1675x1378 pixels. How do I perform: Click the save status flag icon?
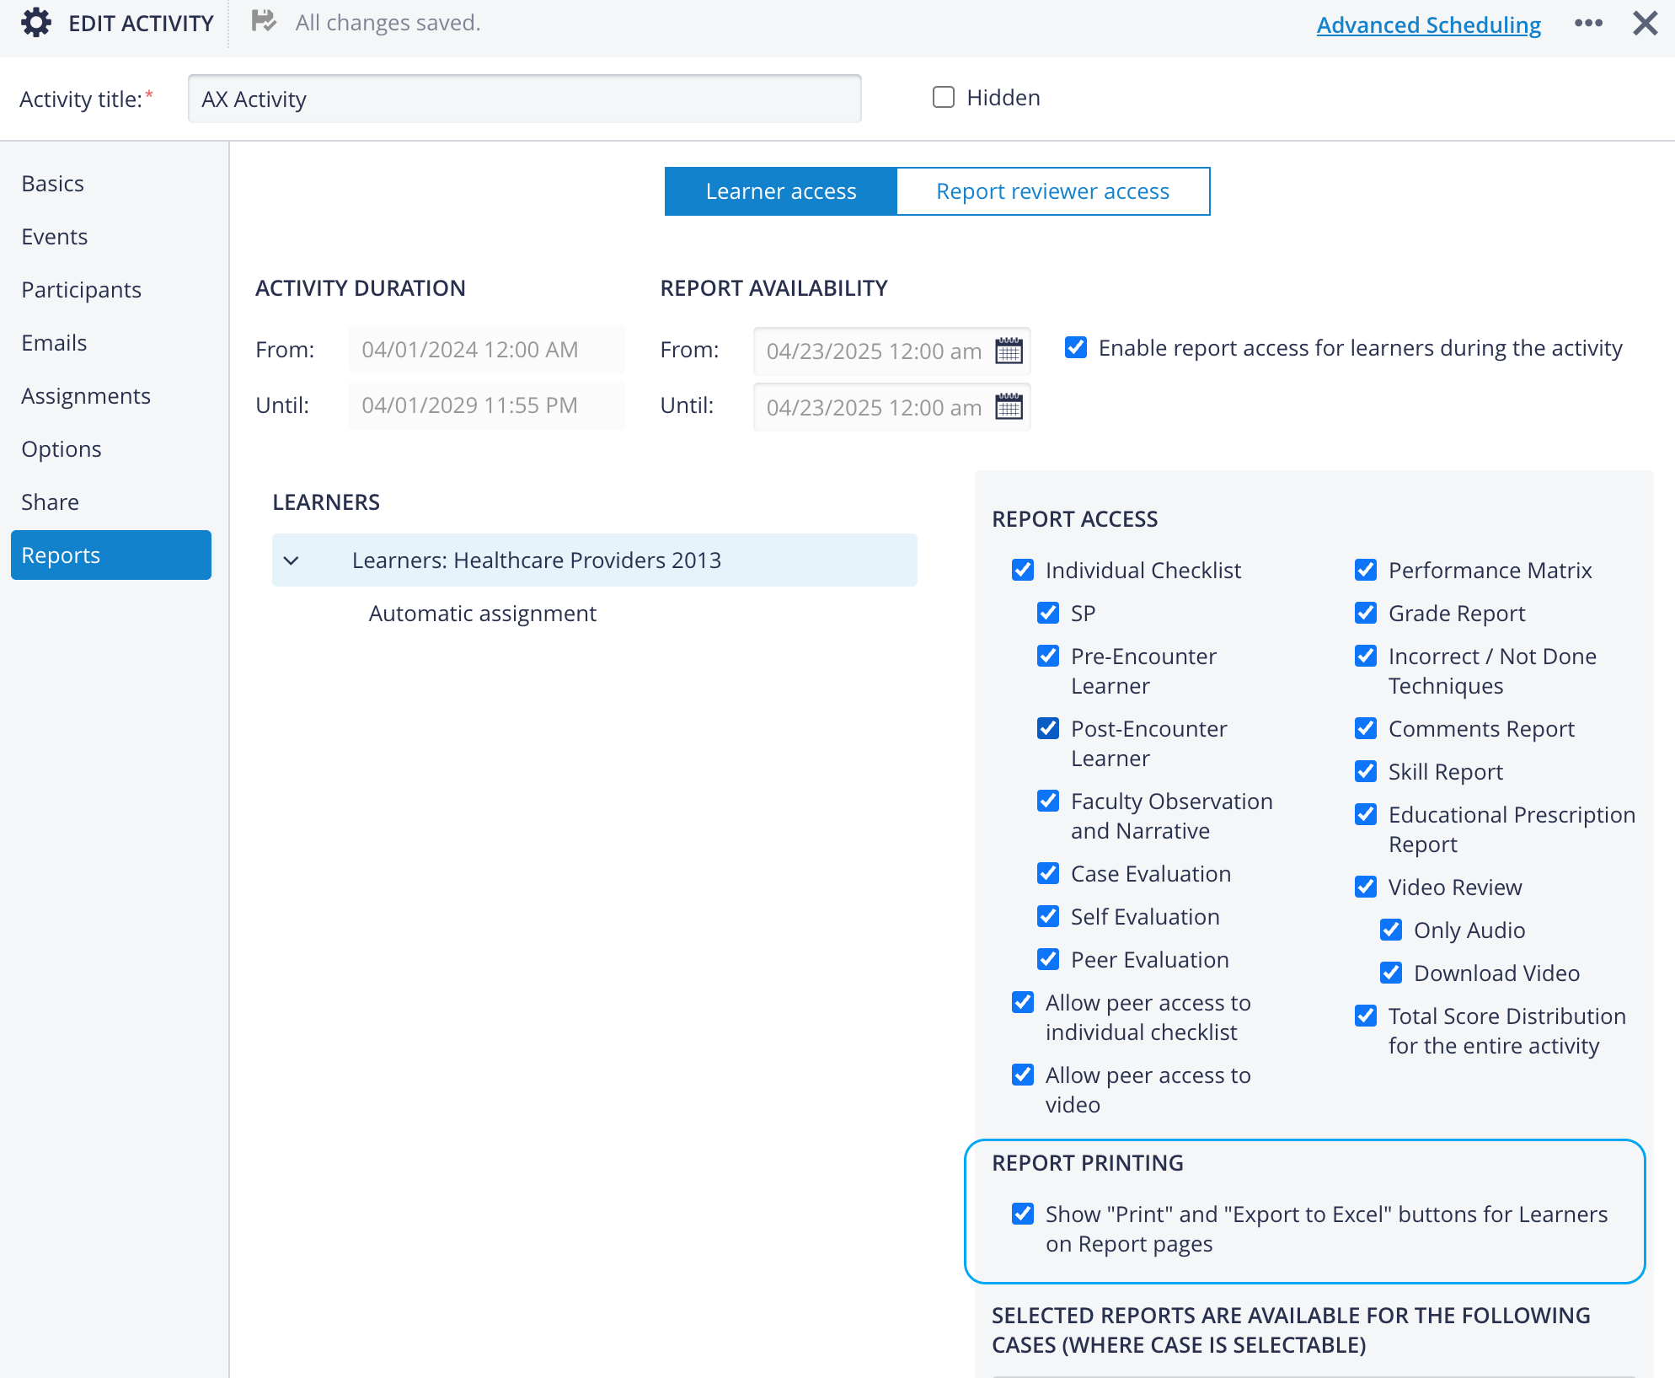click(264, 21)
